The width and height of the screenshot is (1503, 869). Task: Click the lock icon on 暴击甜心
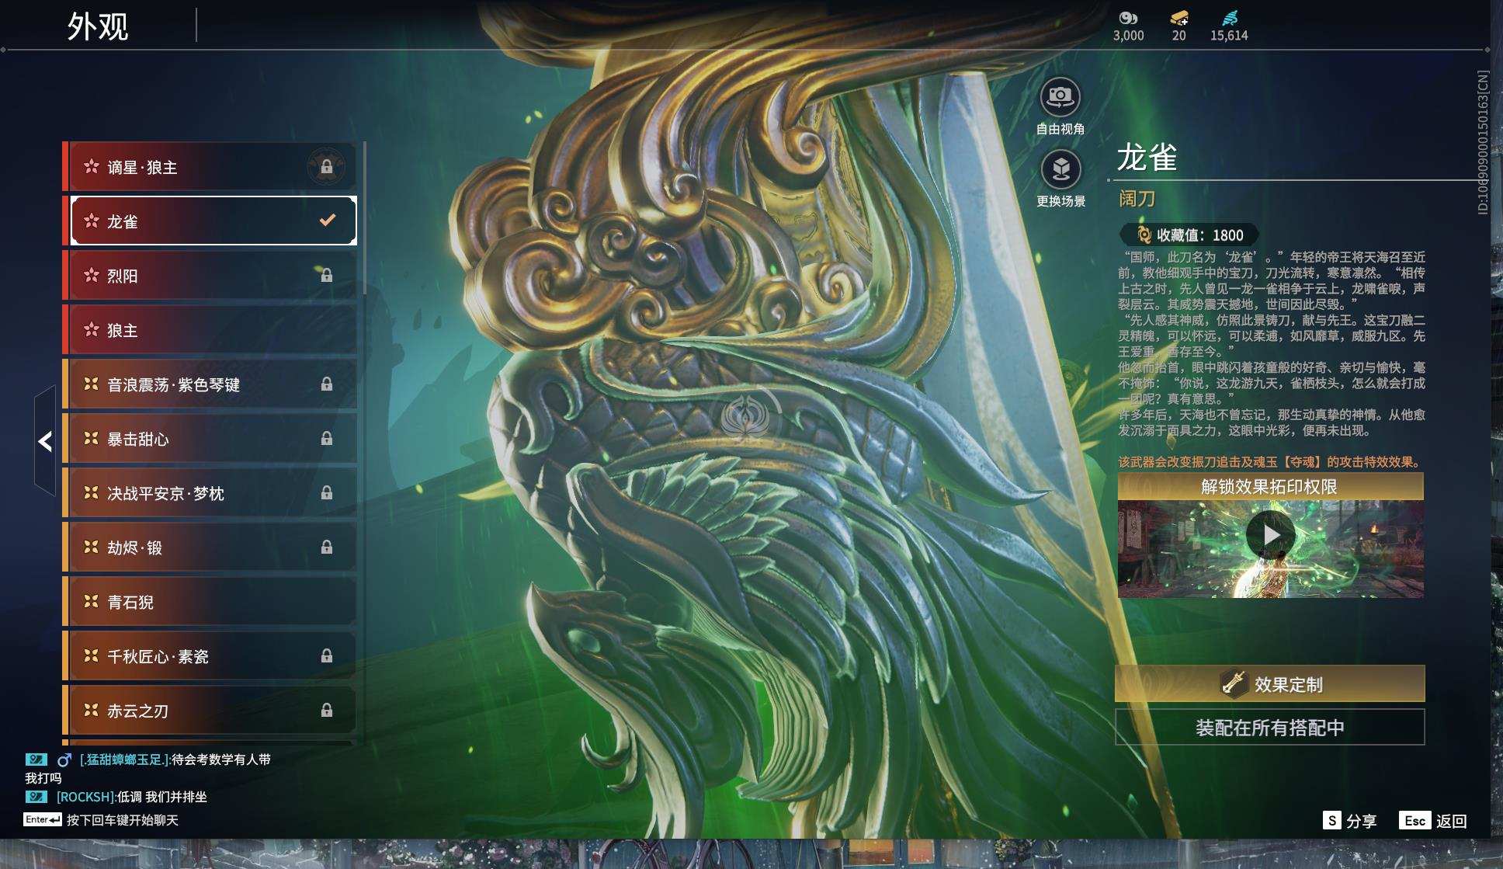pyautogui.click(x=327, y=439)
